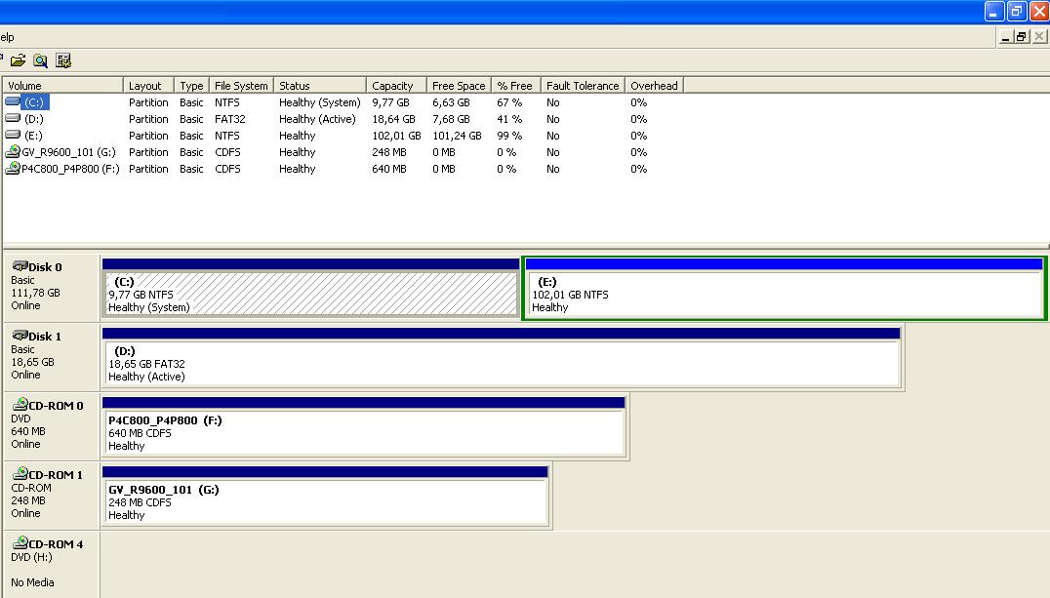
Task: Sort by Free Space column header
Action: 459,86
